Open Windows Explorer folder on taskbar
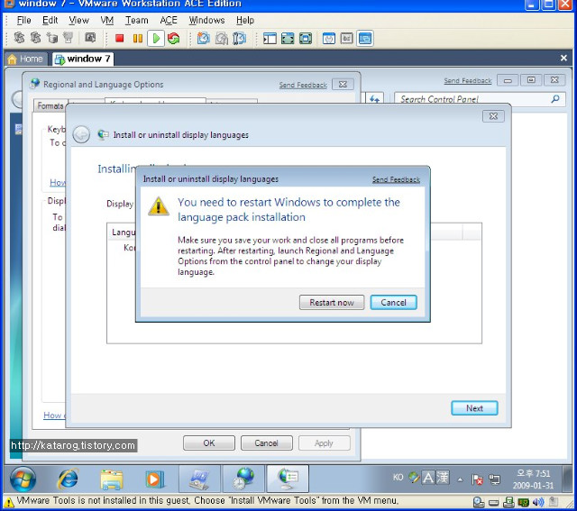Viewport: 577px width, 511px height. 112,479
